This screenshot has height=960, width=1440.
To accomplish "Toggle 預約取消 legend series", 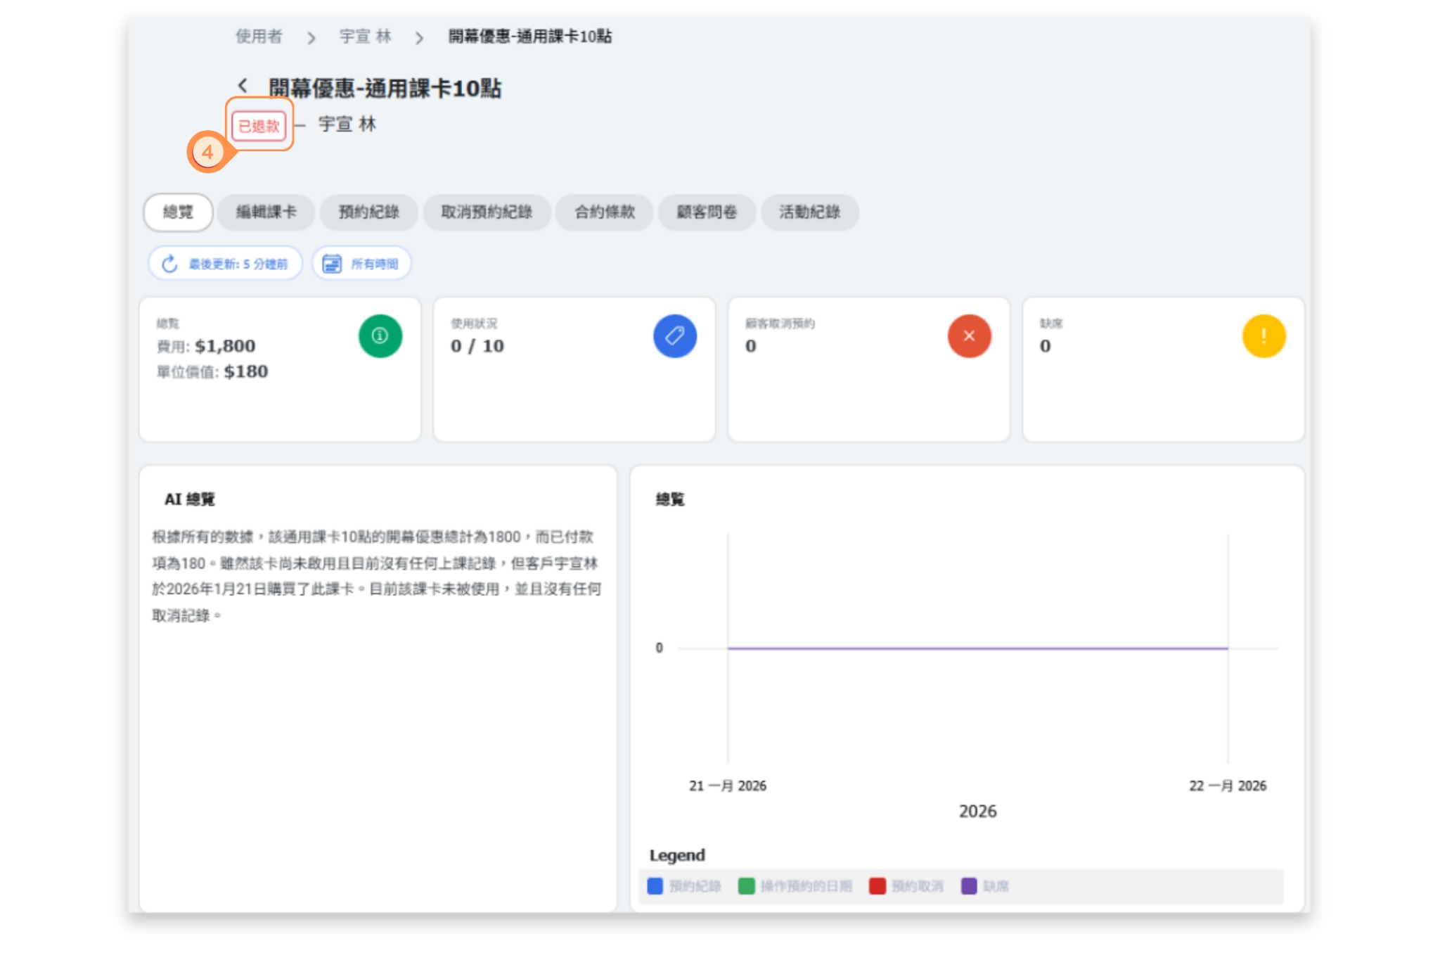I will [916, 886].
